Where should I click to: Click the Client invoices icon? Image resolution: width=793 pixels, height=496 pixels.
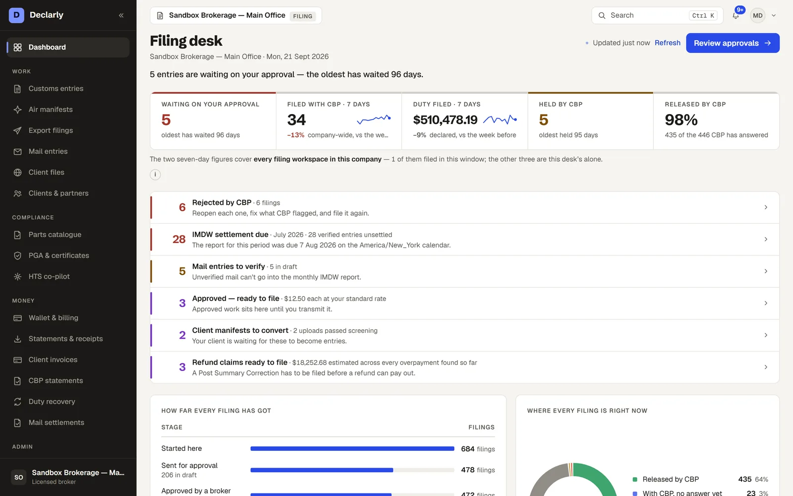[x=17, y=360]
